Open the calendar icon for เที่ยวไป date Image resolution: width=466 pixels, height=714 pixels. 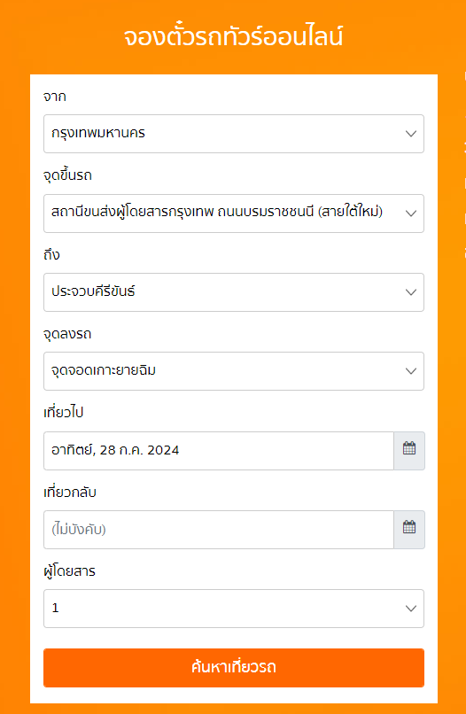[x=409, y=450]
